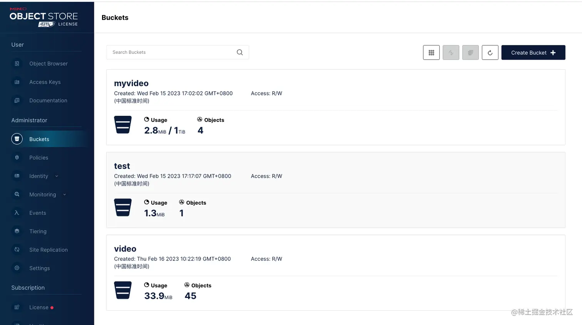Image resolution: width=582 pixels, height=325 pixels.
Task: Click the Access Keys sidebar icon
Action: (17, 82)
